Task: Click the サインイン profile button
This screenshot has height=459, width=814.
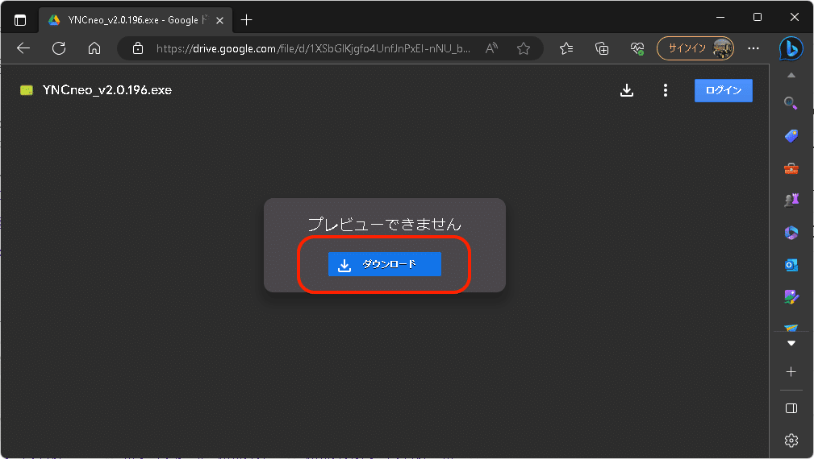Action: click(x=695, y=48)
